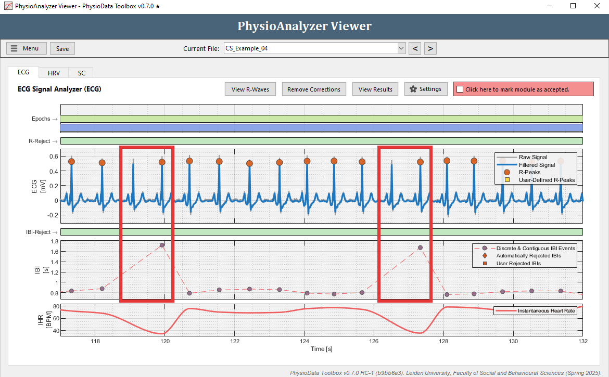
Task: Click the R-Reject green bar
Action: [x=322, y=141]
